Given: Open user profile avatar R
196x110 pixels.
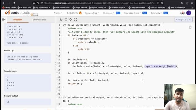Looking at the screenshot, I should (189, 13).
